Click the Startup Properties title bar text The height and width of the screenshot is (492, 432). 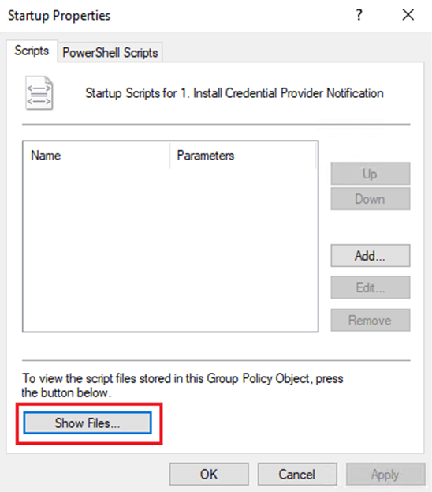point(59,15)
